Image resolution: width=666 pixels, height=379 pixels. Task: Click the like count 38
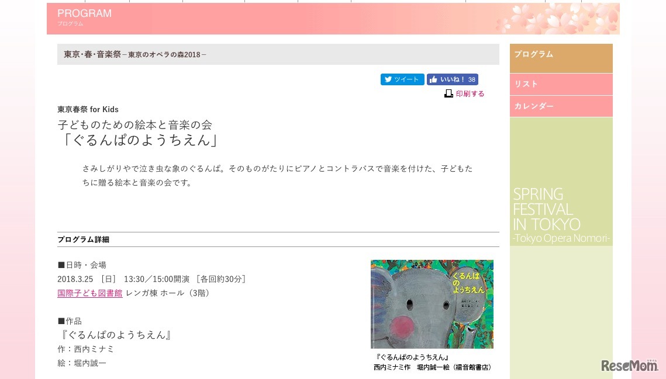(471, 79)
